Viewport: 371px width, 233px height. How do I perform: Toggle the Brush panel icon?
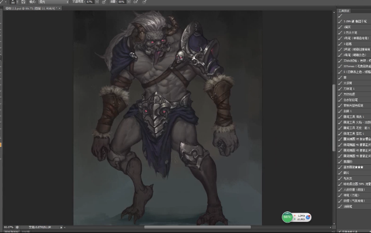[23, 2]
